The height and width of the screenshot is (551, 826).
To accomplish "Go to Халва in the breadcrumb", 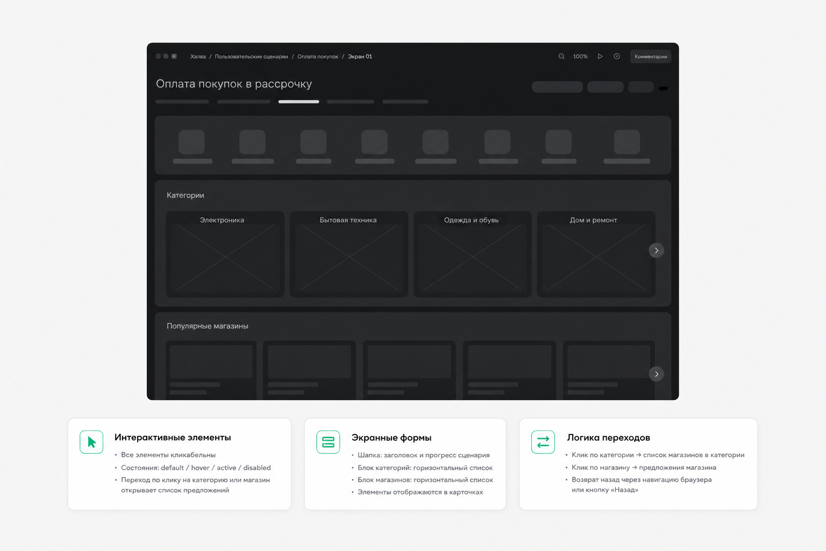I will (x=198, y=56).
